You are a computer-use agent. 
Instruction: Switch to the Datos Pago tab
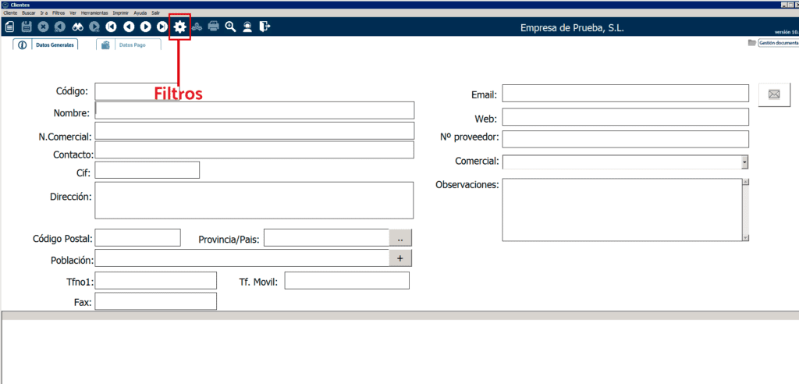point(129,44)
